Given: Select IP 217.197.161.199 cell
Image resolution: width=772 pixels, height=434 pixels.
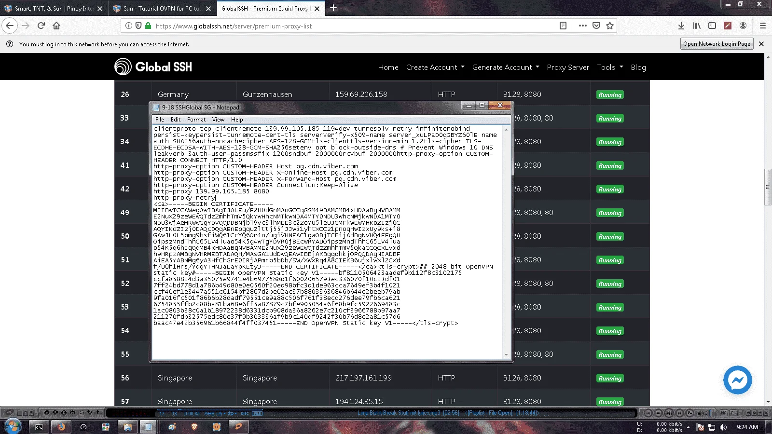Looking at the screenshot, I should click(363, 378).
